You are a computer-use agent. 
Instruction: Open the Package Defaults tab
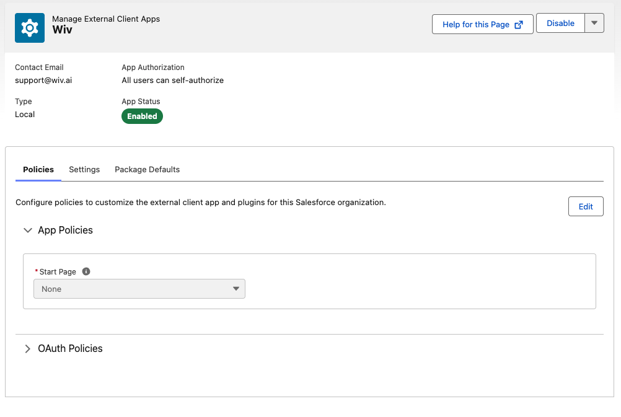147,170
